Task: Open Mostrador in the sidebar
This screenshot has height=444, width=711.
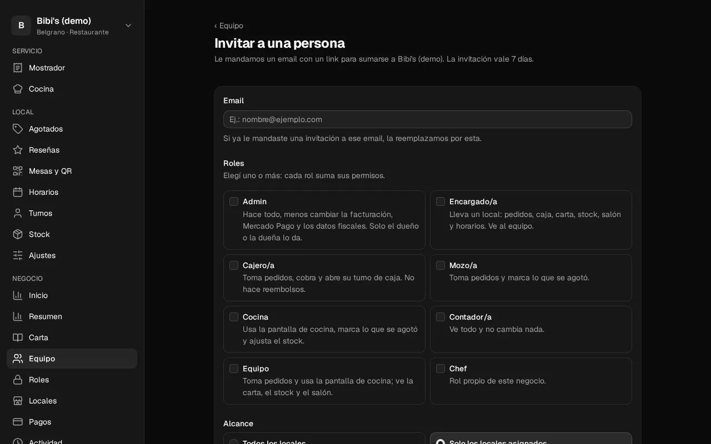Action: [x=72, y=68]
